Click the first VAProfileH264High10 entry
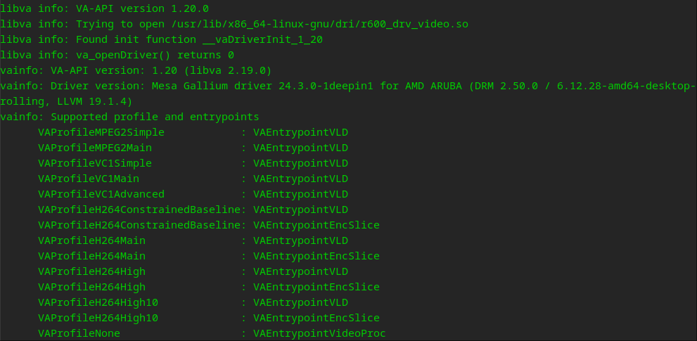This screenshot has width=697, height=341. (x=98, y=302)
